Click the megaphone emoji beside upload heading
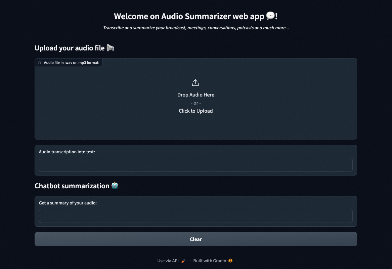 110,48
